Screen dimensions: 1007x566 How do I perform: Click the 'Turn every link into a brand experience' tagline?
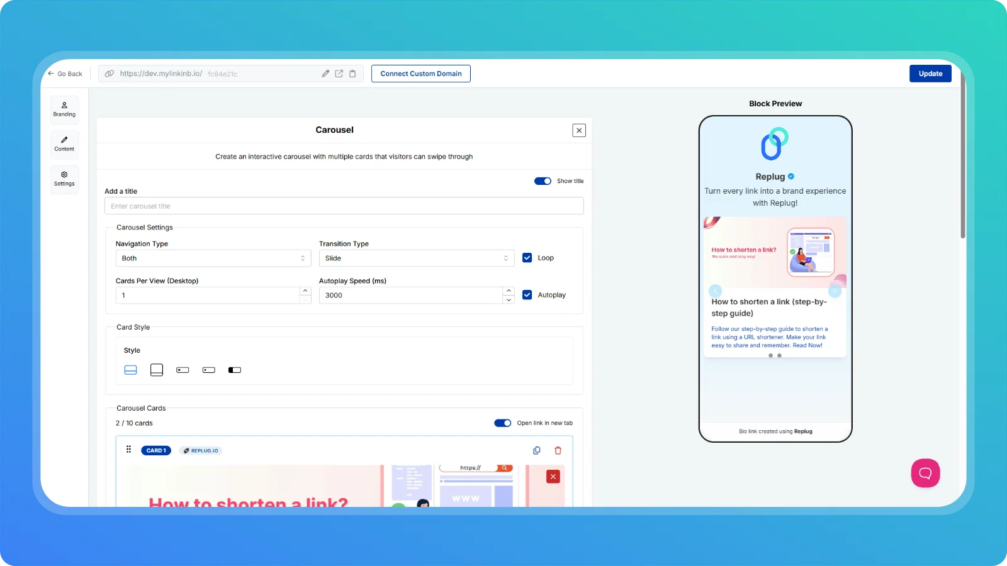pyautogui.click(x=775, y=197)
